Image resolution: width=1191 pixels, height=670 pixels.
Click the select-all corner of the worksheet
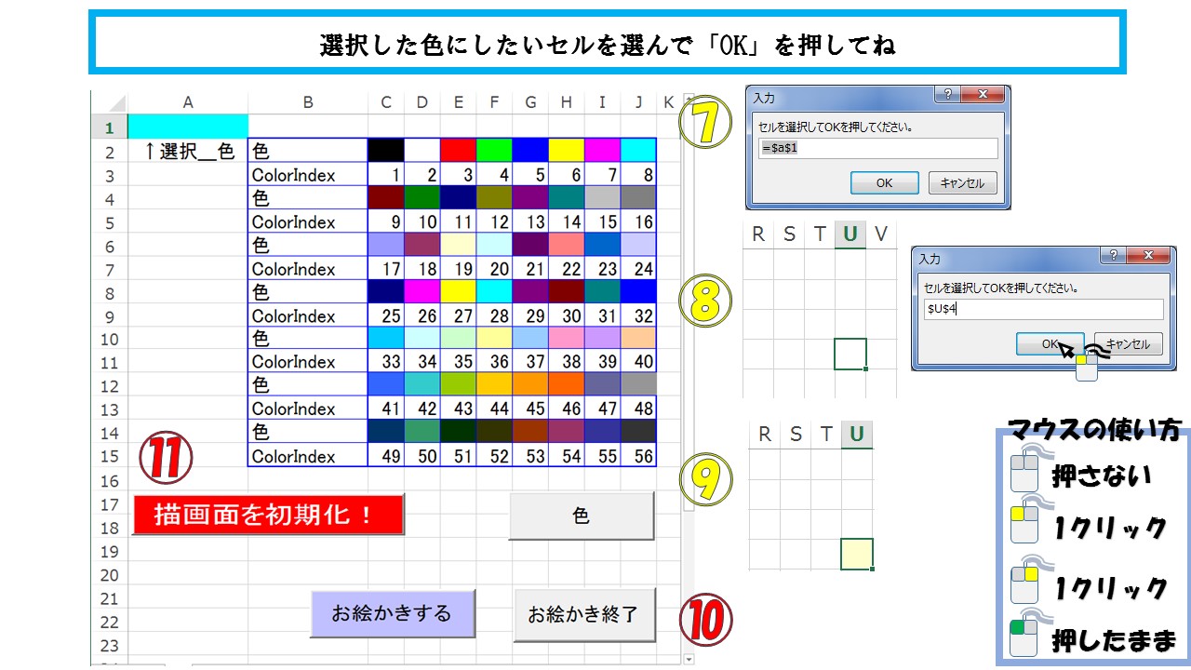coord(110,102)
